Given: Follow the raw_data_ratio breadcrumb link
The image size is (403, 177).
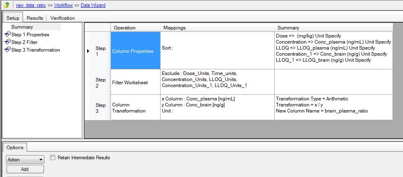Looking at the screenshot, I should [31, 5].
